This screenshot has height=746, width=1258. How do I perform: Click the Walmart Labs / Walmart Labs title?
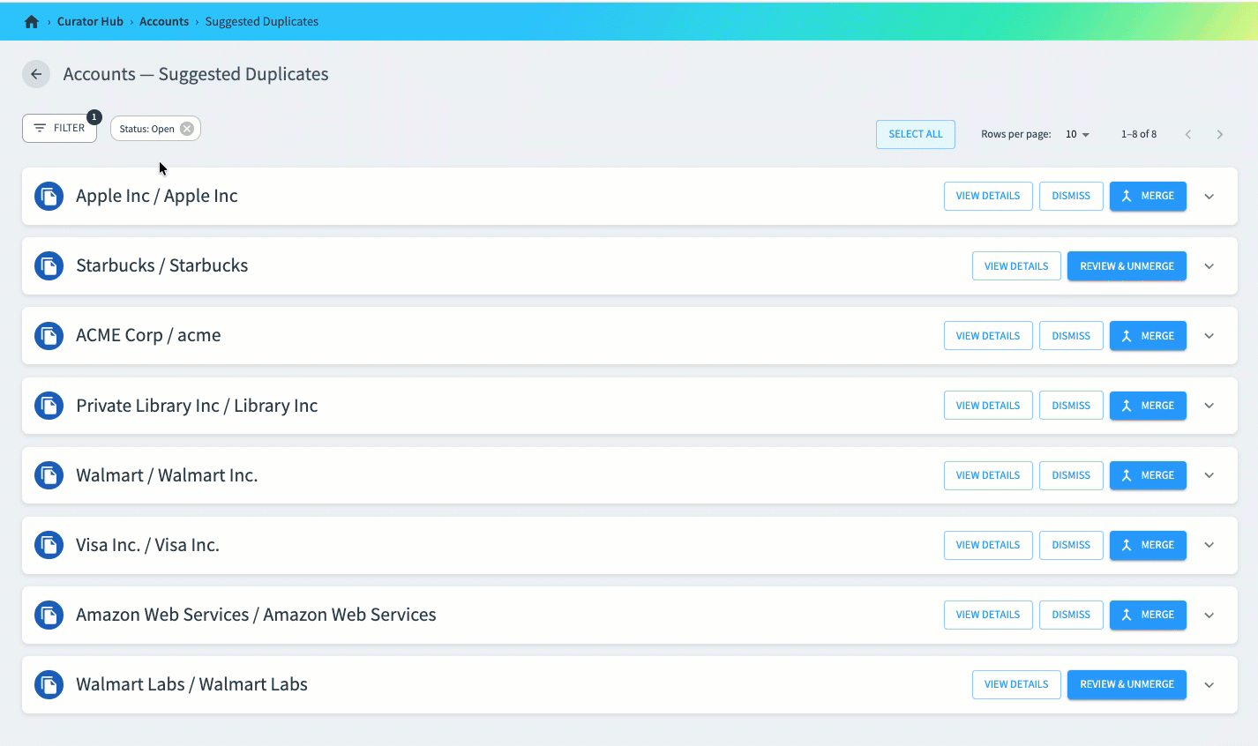pos(191,684)
